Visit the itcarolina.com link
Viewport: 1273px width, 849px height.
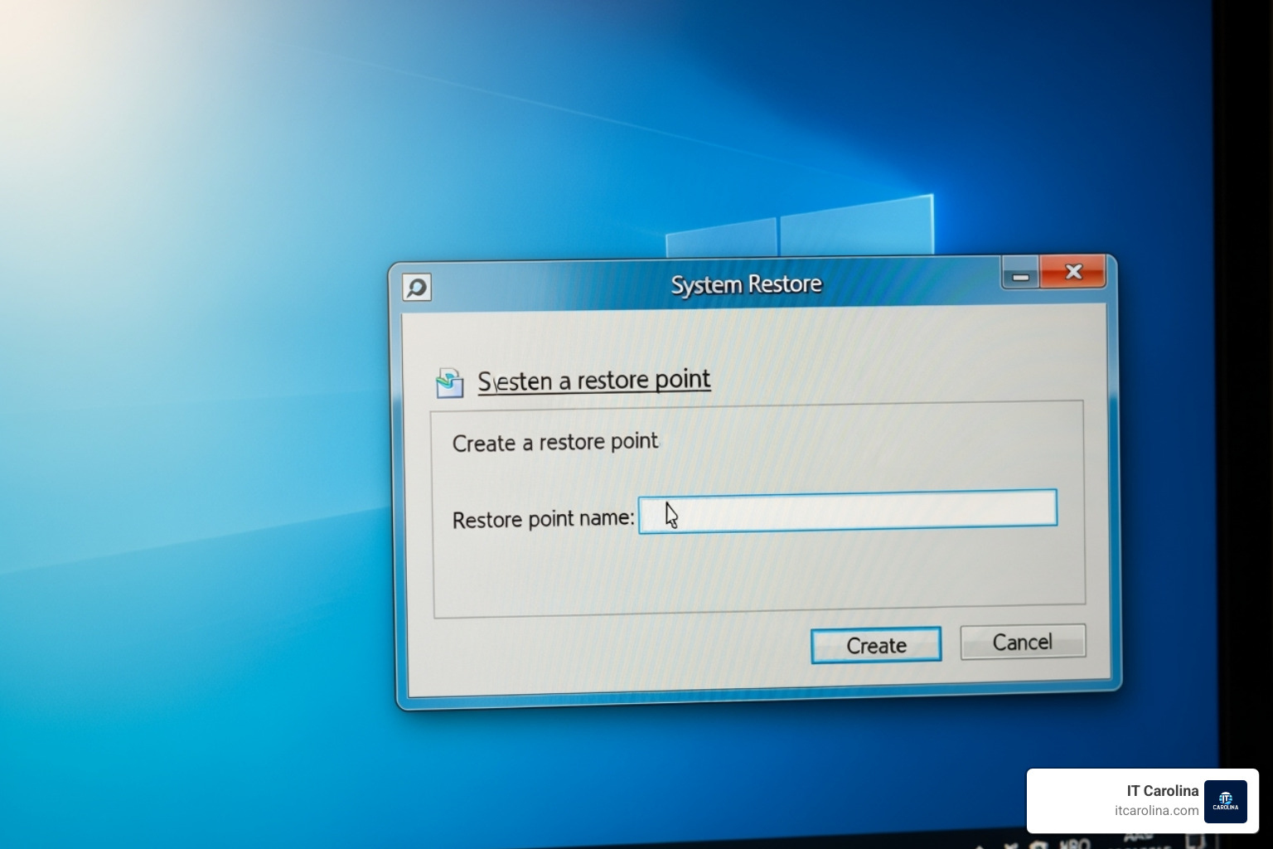point(1156,811)
